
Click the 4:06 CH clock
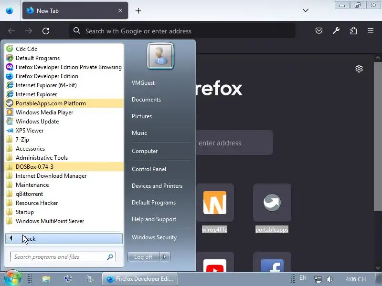pyautogui.click(x=356, y=279)
